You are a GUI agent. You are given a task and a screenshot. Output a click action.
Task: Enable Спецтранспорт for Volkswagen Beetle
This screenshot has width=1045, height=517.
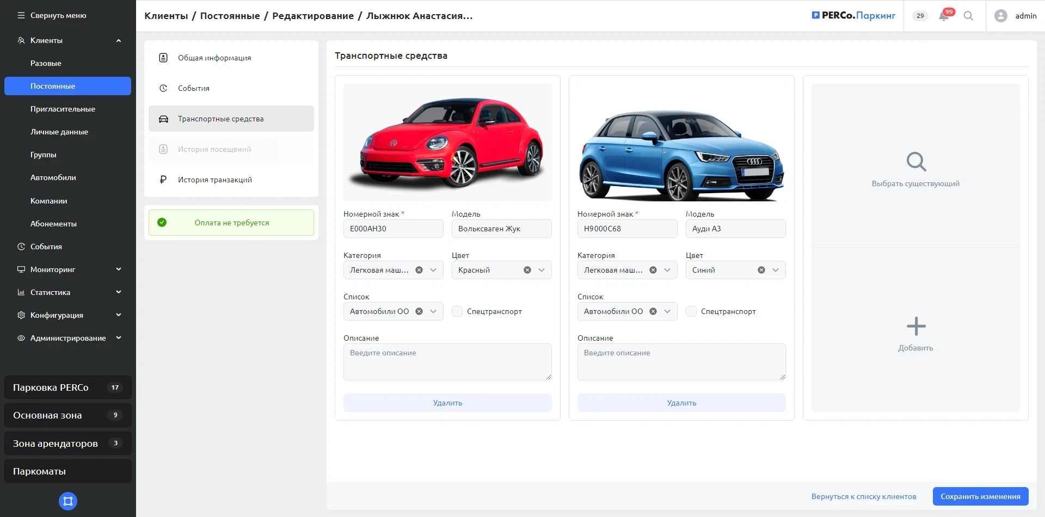click(457, 311)
